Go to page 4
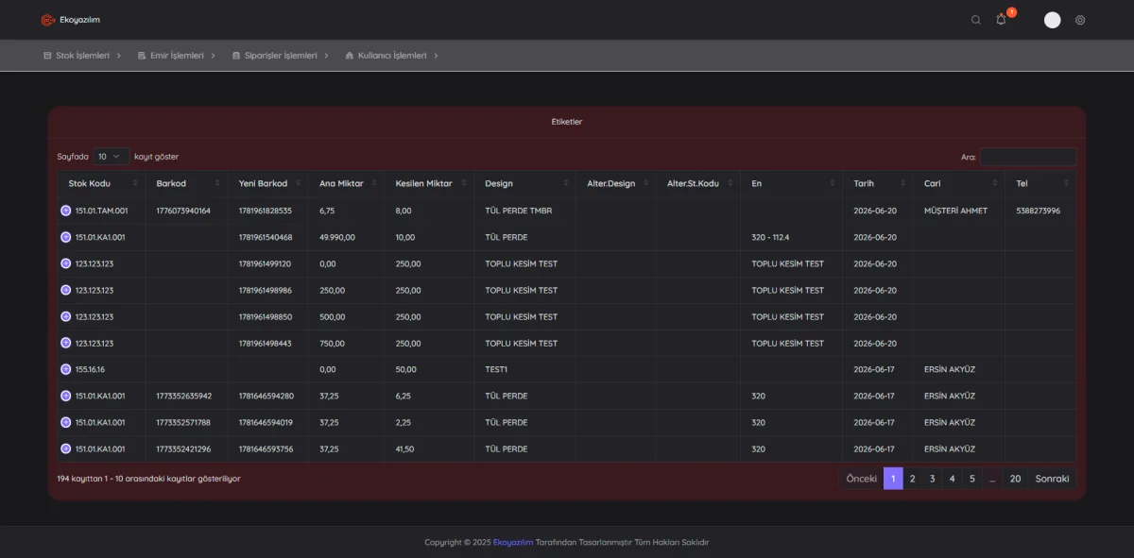Image resolution: width=1134 pixels, height=558 pixels. coord(953,479)
